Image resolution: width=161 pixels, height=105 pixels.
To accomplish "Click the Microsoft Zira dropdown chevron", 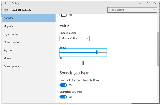I will 87,38.
